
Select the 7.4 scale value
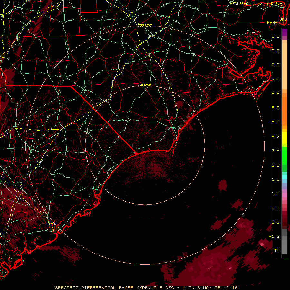(275, 79)
